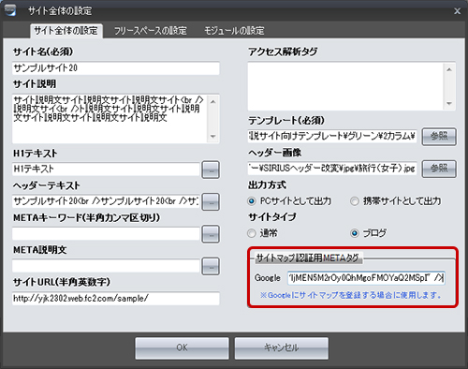Click the META説明文 input field

(x=106, y=266)
